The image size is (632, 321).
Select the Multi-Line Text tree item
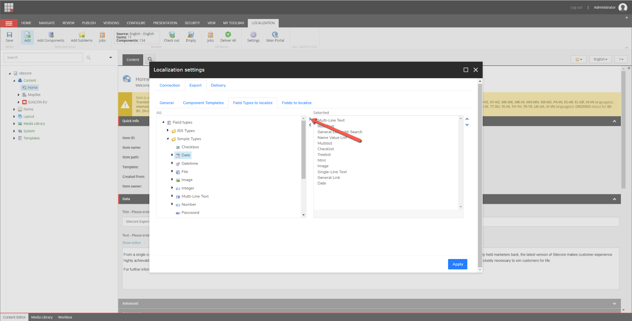coord(195,196)
